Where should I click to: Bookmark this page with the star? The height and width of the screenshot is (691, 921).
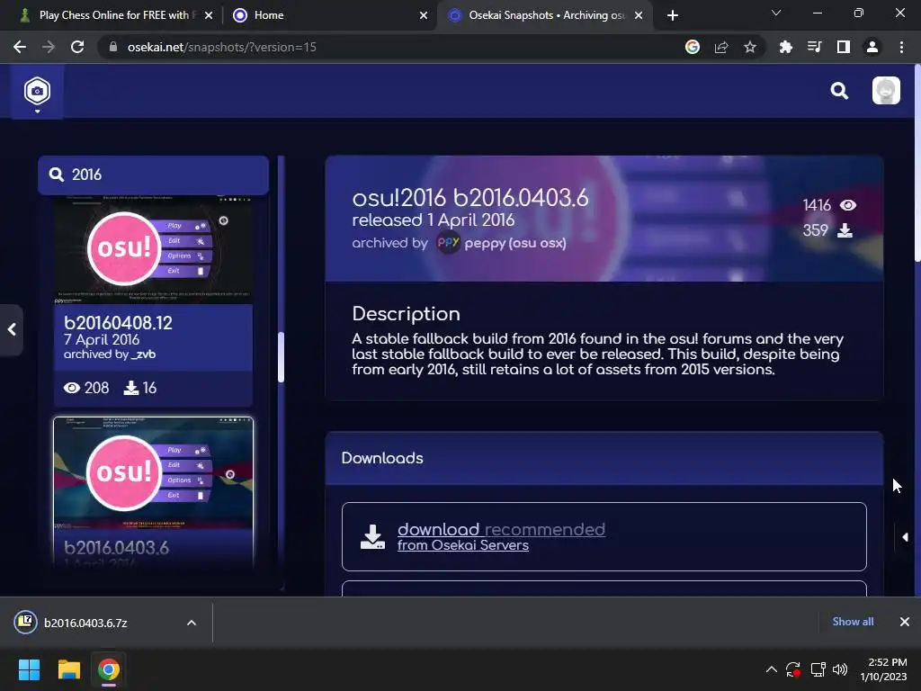click(x=750, y=47)
